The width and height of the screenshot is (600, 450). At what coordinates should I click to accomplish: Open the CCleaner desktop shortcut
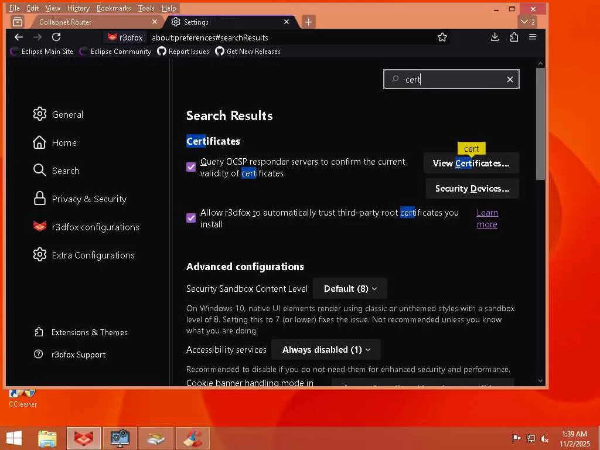(x=23, y=398)
